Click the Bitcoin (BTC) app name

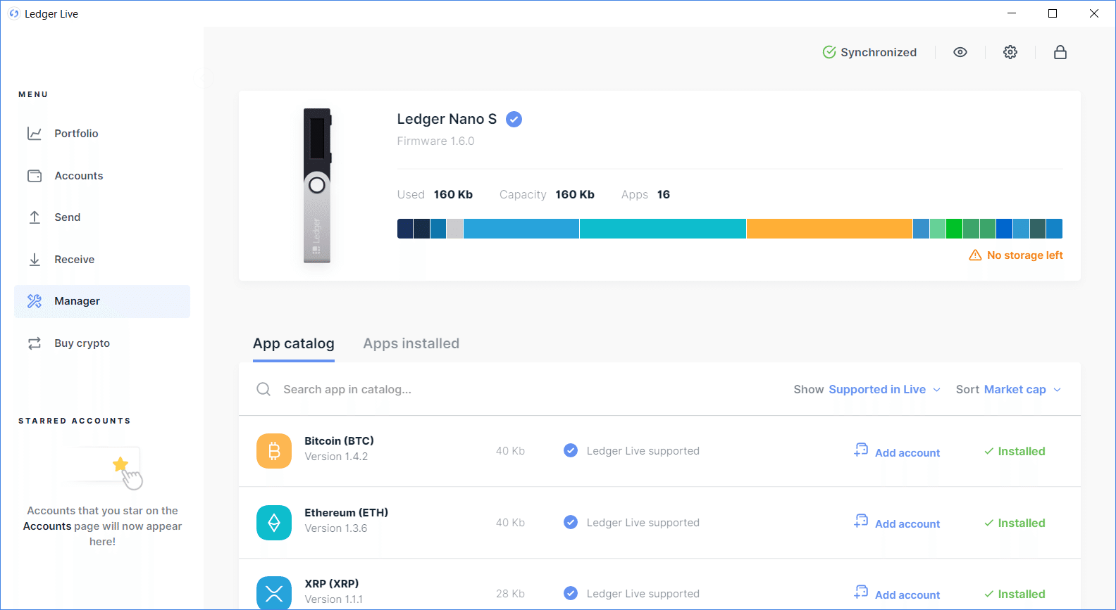(339, 441)
